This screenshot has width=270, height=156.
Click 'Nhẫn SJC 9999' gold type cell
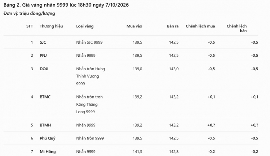89,42
